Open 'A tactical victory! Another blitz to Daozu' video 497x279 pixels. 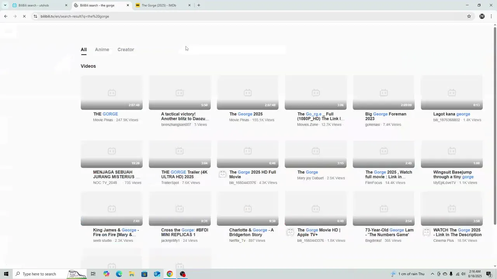point(185,116)
